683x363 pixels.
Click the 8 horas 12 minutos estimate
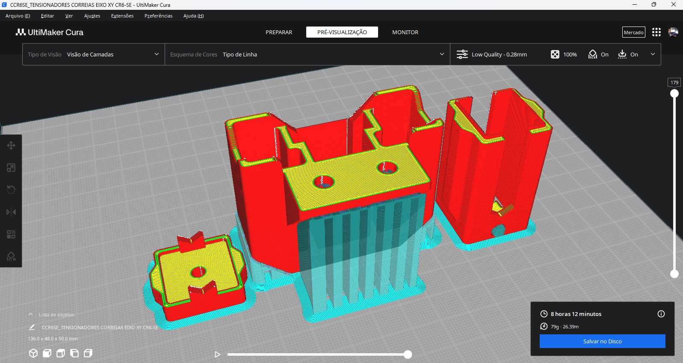click(576, 314)
